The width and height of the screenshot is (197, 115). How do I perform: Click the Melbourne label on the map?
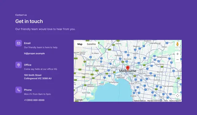click(128, 71)
